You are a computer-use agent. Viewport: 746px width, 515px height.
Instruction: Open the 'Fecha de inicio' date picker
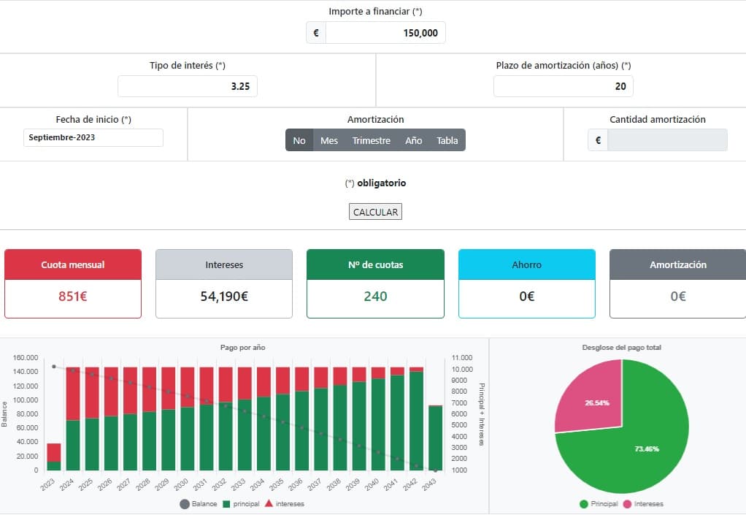point(93,137)
